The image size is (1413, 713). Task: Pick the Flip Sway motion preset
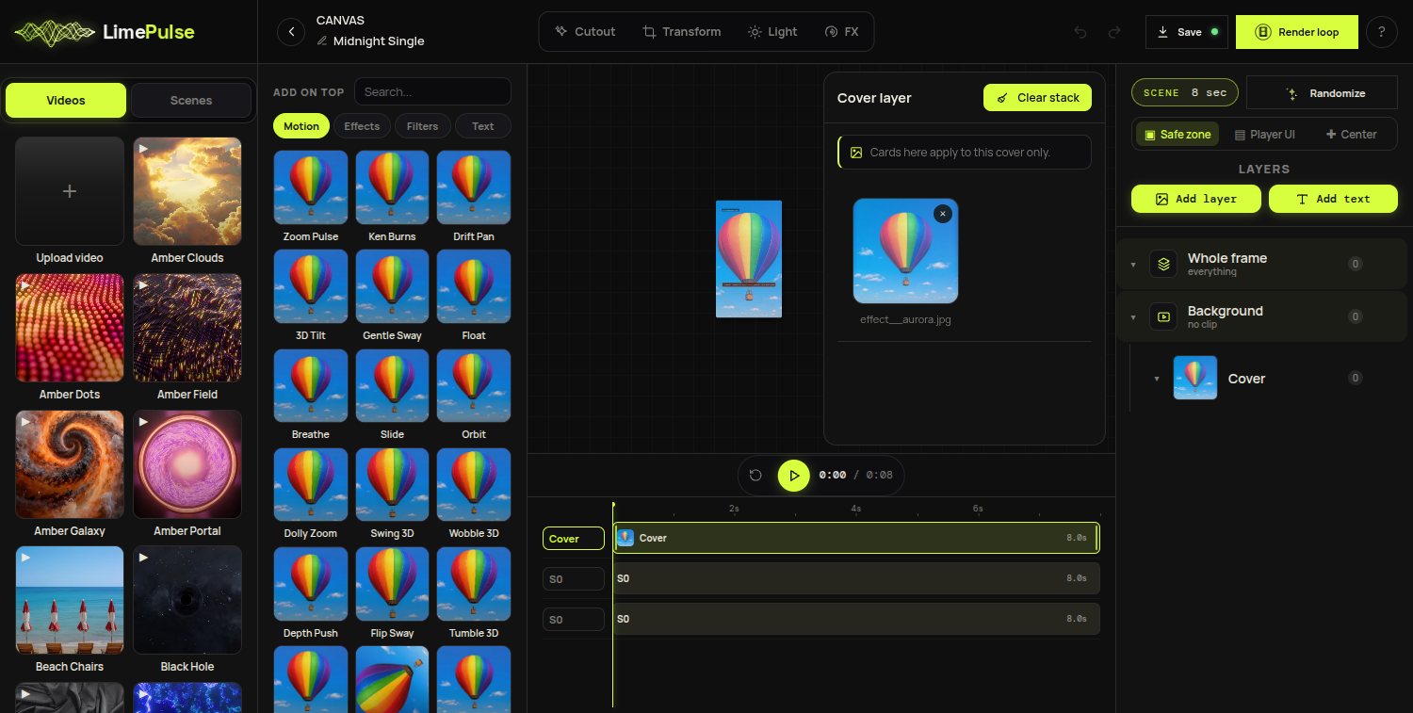point(392,585)
